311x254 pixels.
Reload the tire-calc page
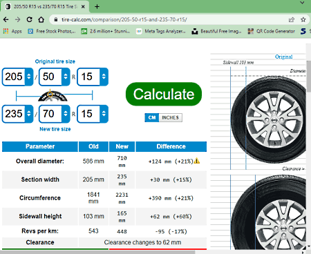point(29,19)
